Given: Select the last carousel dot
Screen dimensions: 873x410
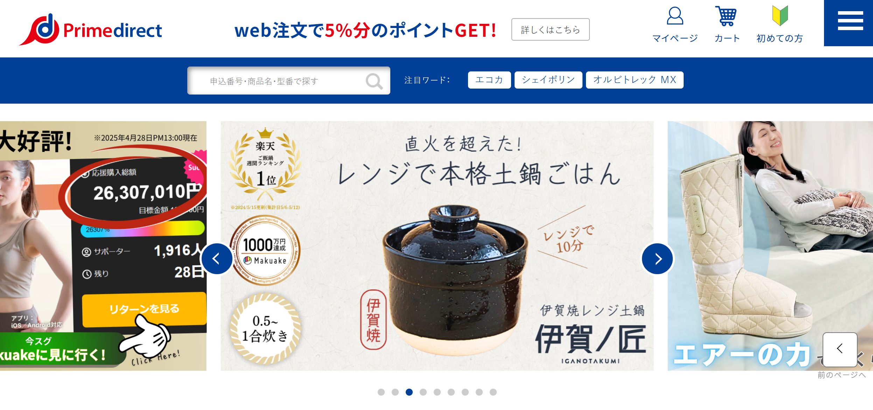Looking at the screenshot, I should [493, 392].
